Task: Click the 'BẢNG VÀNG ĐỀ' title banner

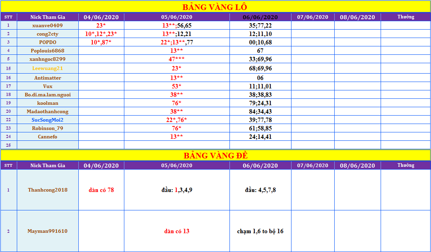Action: point(215,156)
